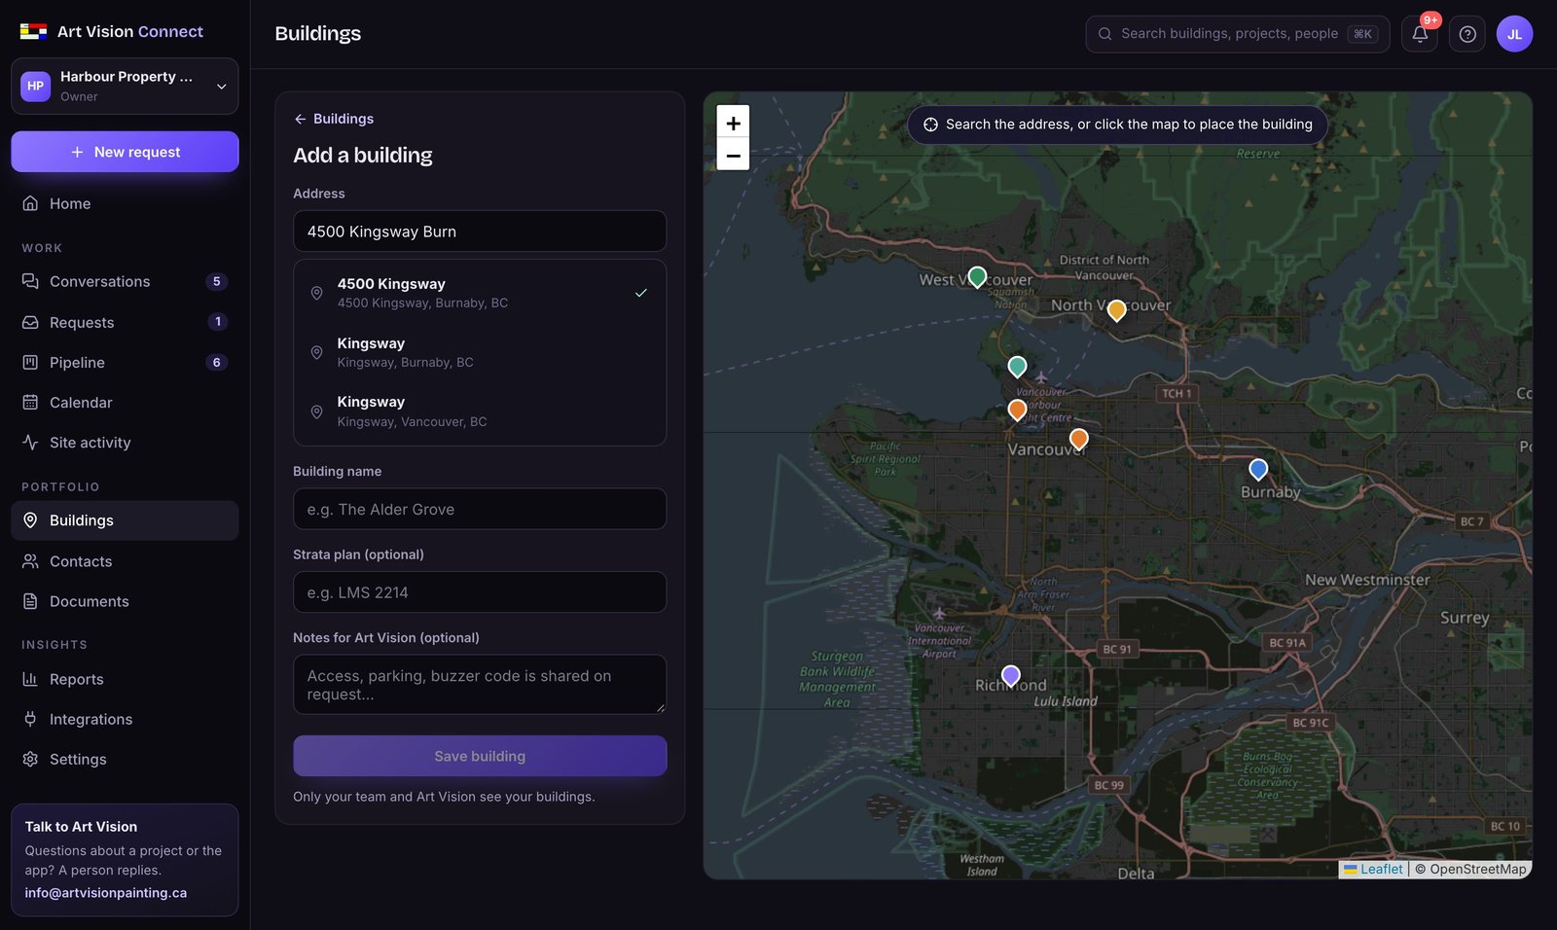Open Contacts in the sidebar

pos(125,561)
